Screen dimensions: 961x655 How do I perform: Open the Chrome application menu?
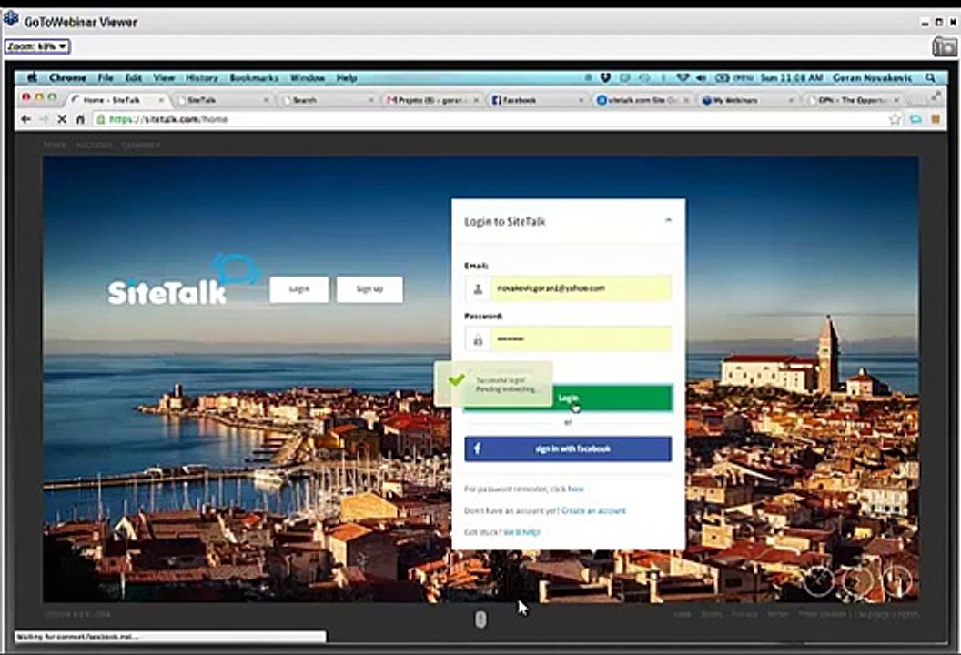67,78
